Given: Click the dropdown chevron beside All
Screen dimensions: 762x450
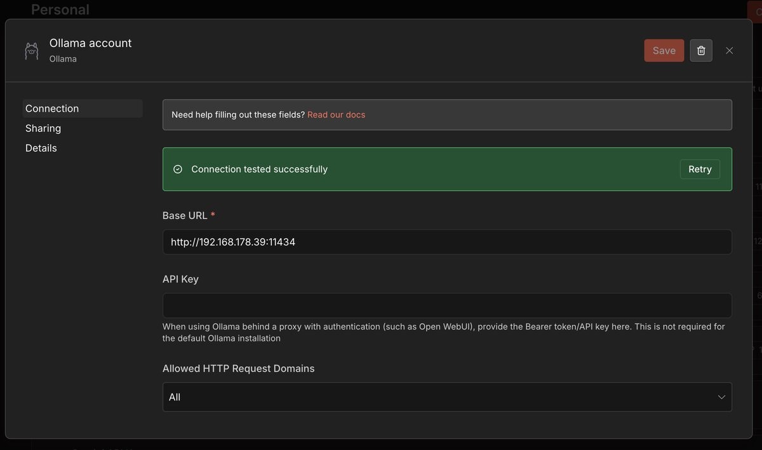Looking at the screenshot, I should pos(721,397).
